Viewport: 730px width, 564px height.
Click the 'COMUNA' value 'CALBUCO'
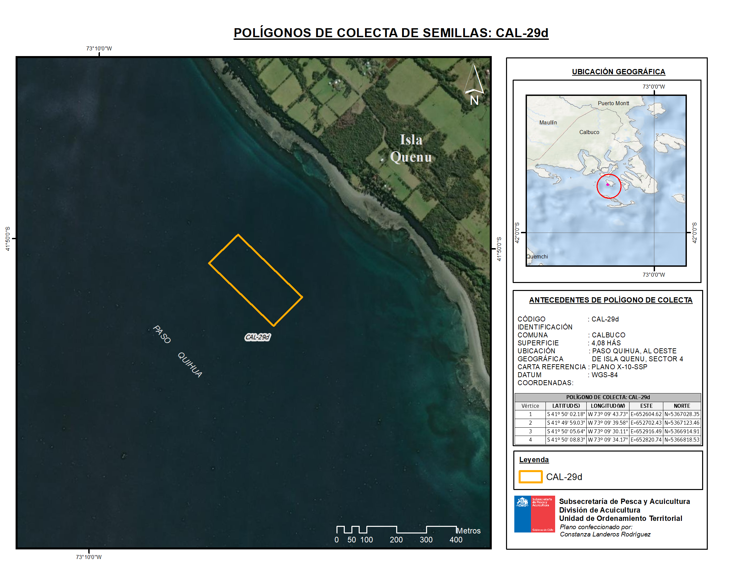(608, 335)
